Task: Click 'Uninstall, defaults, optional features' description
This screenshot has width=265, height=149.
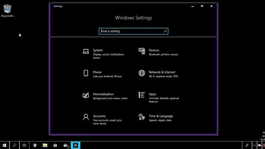Action: click(x=164, y=100)
